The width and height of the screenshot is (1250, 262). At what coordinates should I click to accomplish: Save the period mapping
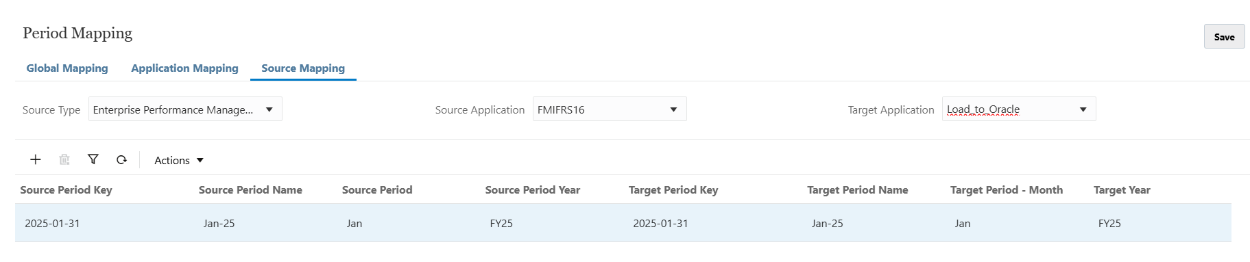tap(1224, 37)
